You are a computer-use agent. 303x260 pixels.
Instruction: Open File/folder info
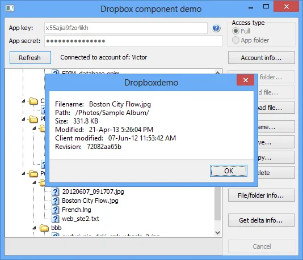coord(261,195)
